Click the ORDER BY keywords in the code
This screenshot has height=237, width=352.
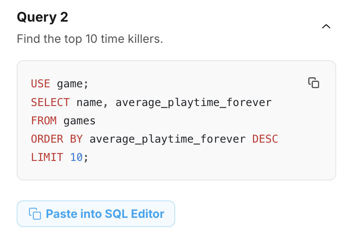57,139
